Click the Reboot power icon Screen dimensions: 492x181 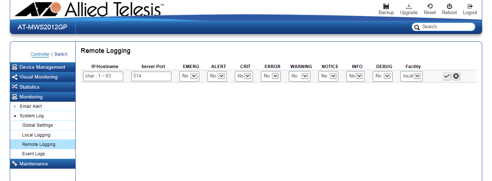[x=449, y=6]
